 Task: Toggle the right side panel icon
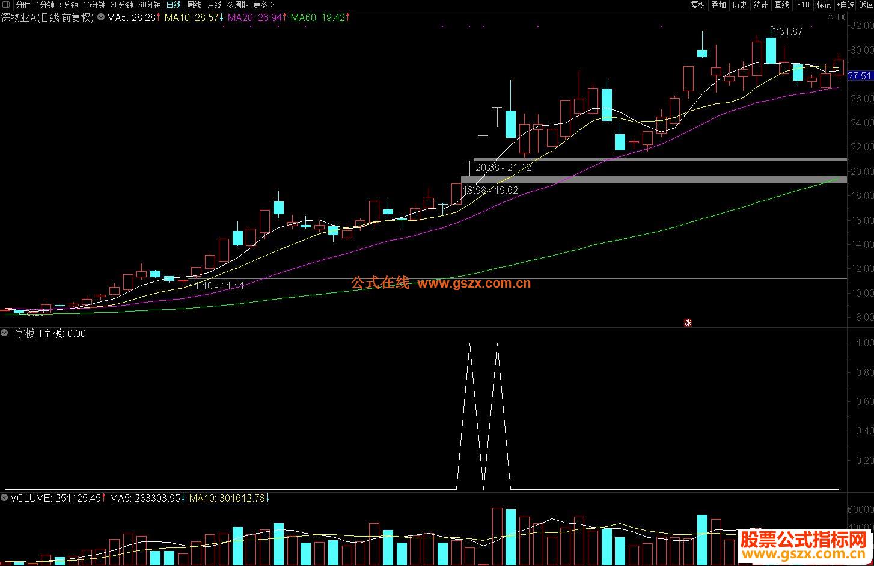[842, 17]
